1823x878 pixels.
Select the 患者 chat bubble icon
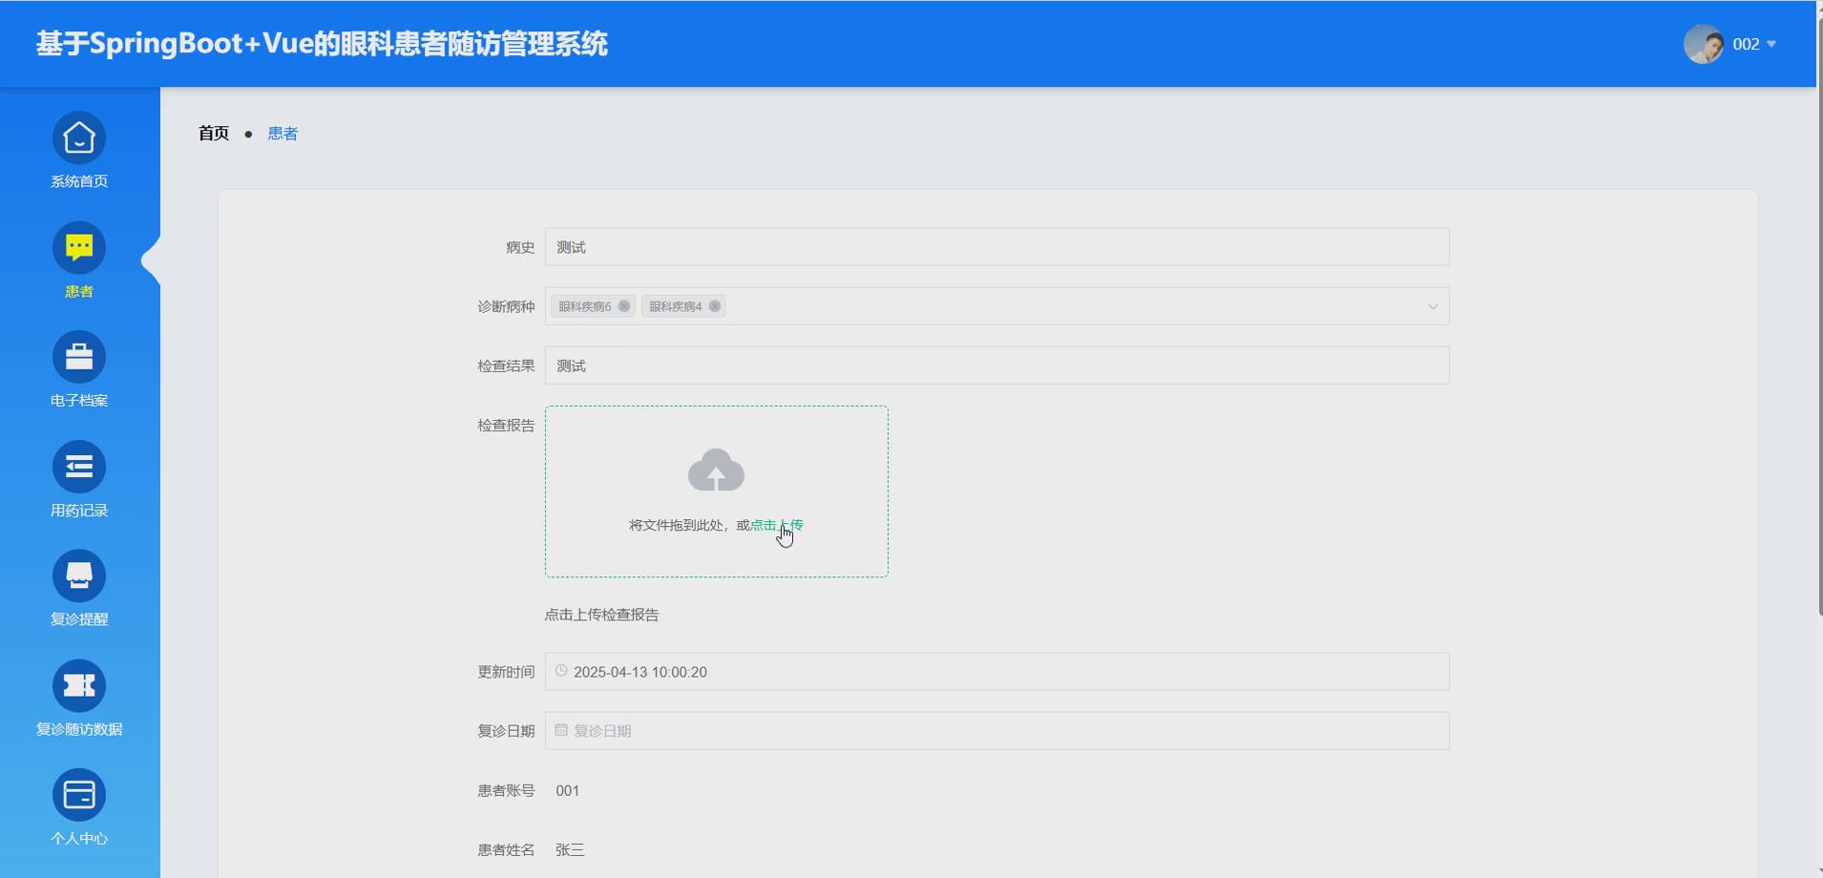(79, 246)
